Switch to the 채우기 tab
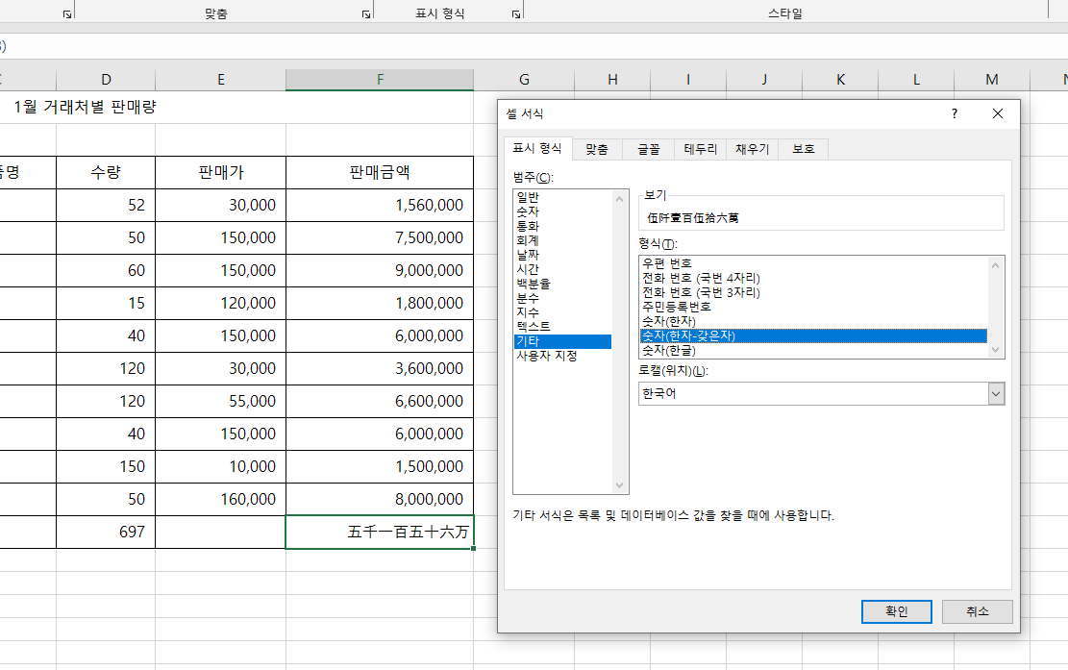This screenshot has width=1068, height=670. click(752, 149)
